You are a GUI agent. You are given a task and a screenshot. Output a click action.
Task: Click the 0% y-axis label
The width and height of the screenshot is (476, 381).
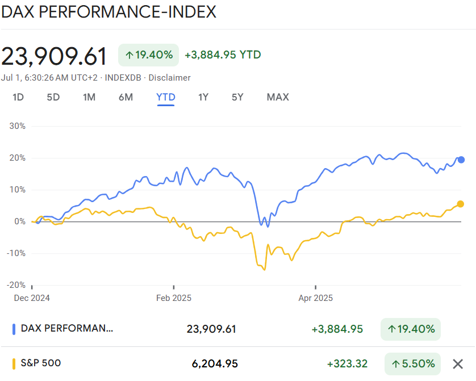(x=20, y=221)
